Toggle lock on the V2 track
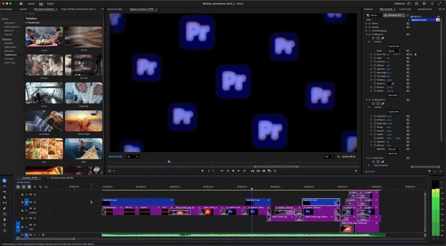The height and width of the screenshot is (246, 446). (x=22, y=218)
